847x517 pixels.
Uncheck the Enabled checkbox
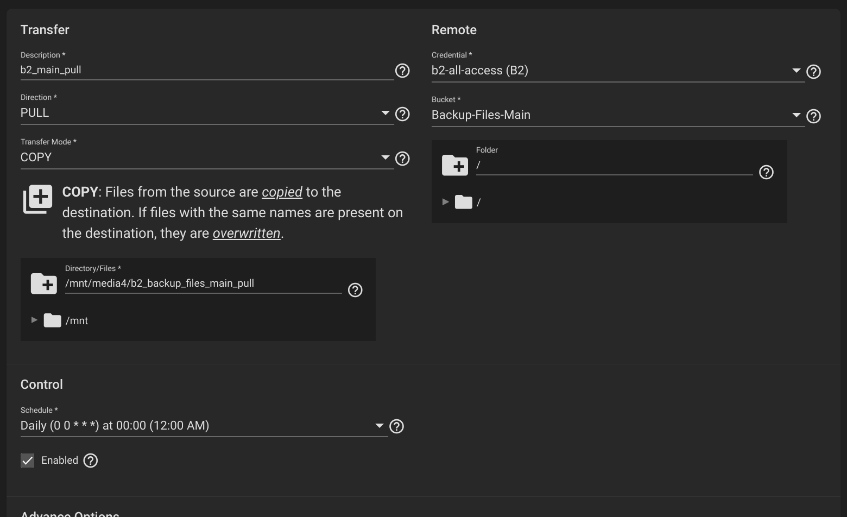click(x=27, y=461)
